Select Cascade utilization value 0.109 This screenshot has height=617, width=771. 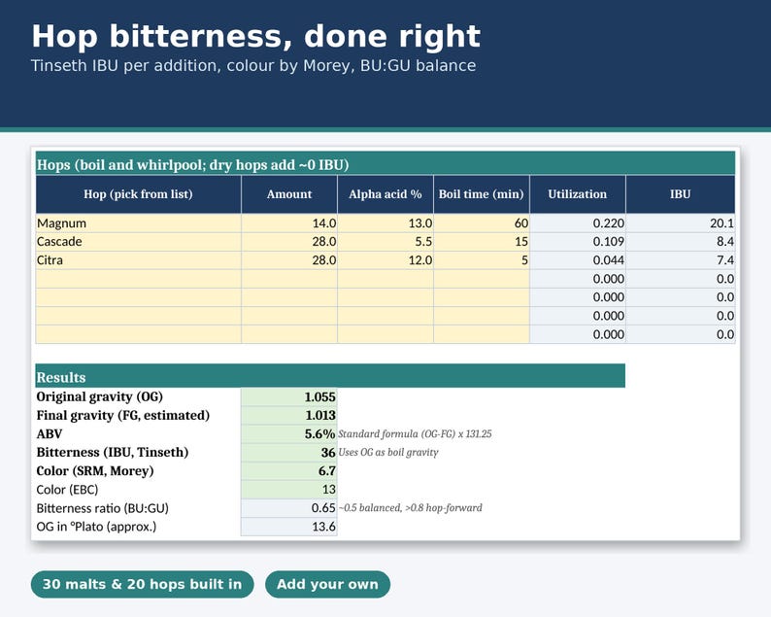(578, 242)
